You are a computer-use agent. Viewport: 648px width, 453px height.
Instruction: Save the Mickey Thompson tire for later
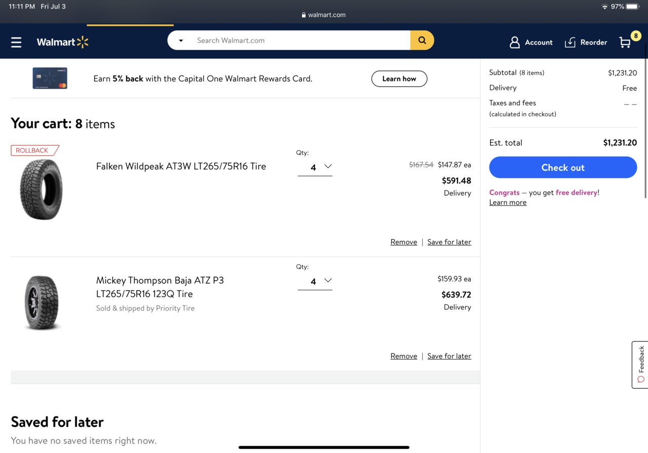coord(449,356)
